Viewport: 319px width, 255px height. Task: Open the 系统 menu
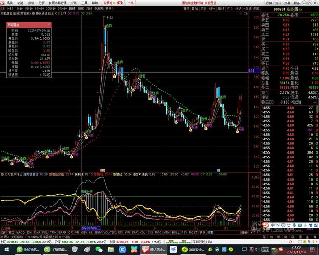pos(10,3)
